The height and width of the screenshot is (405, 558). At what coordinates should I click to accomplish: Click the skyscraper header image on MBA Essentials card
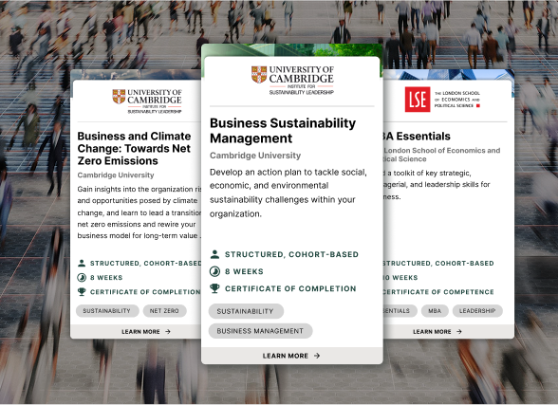pyautogui.click(x=448, y=74)
